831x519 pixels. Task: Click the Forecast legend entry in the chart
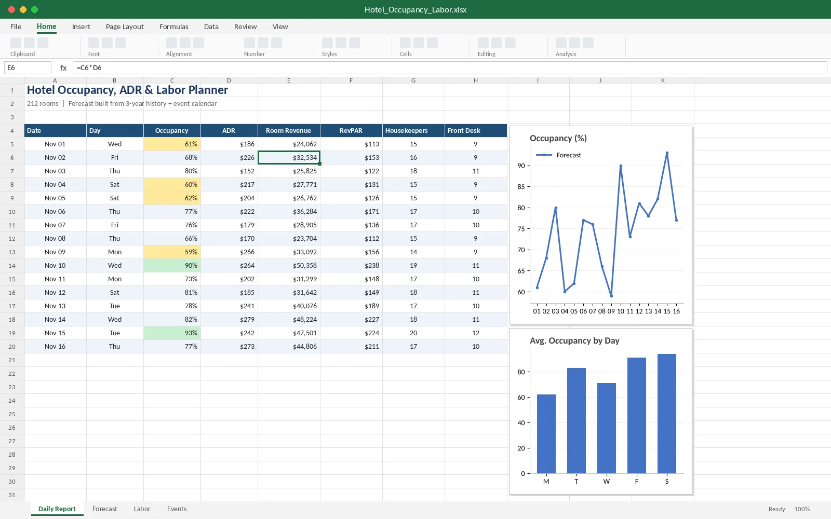559,155
